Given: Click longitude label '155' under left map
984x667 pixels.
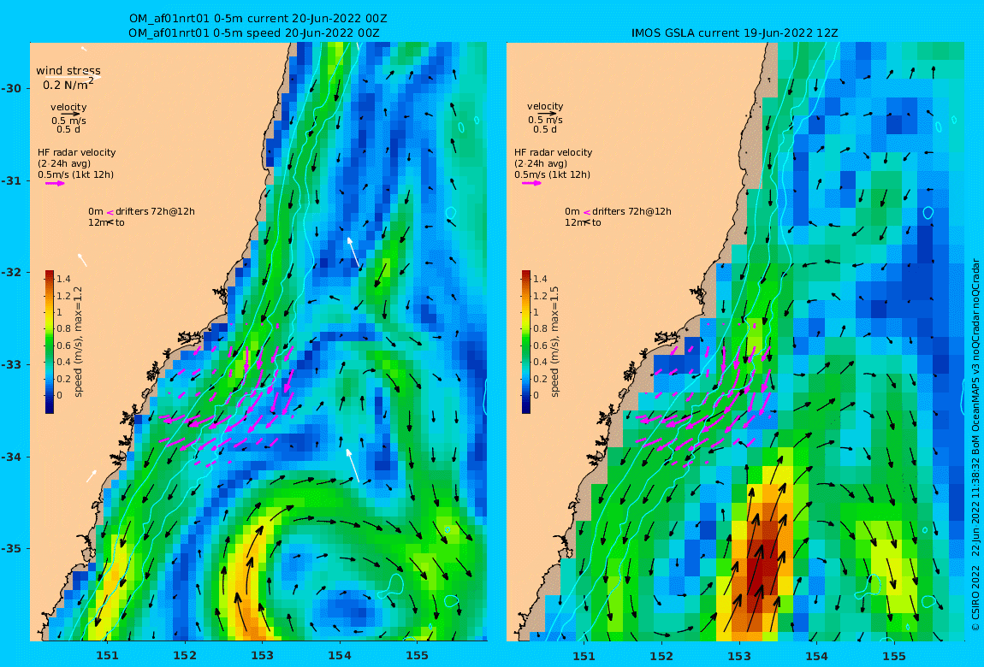Looking at the screenshot, I should tap(418, 656).
